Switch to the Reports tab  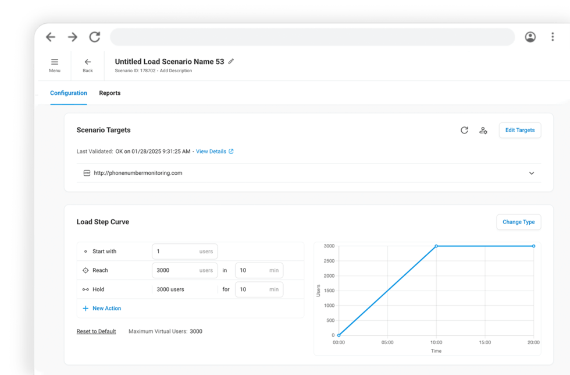point(109,93)
